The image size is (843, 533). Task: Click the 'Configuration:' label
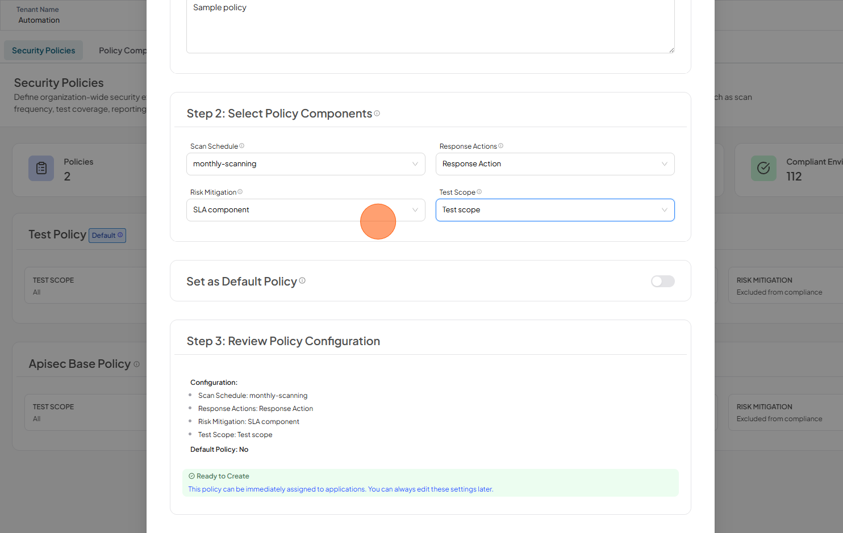click(214, 383)
